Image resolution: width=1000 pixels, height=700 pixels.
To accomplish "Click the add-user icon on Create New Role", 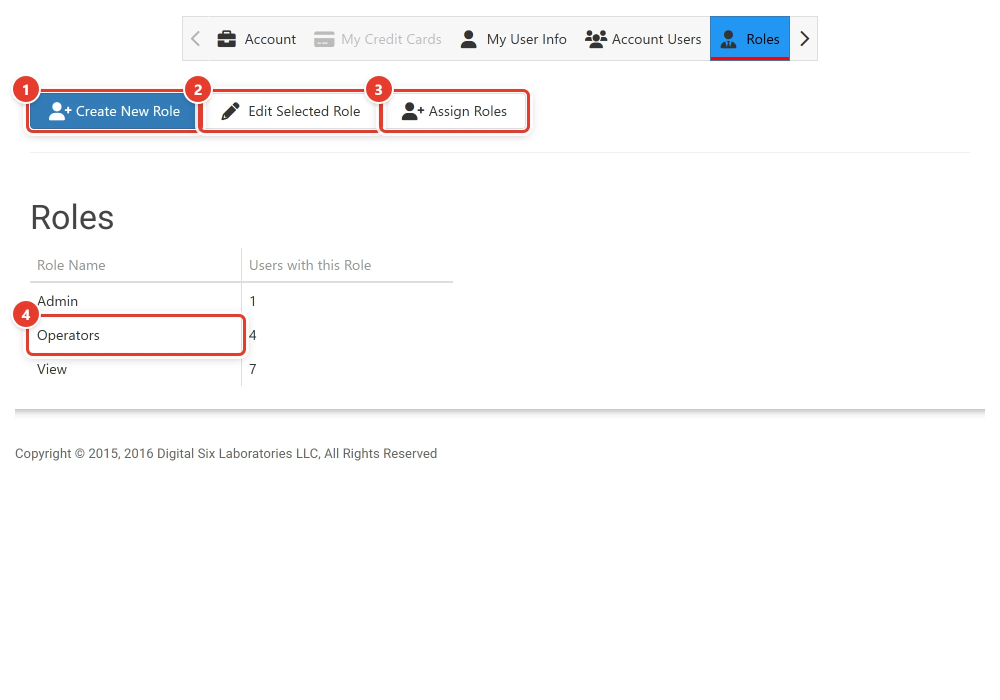I will 60,111.
